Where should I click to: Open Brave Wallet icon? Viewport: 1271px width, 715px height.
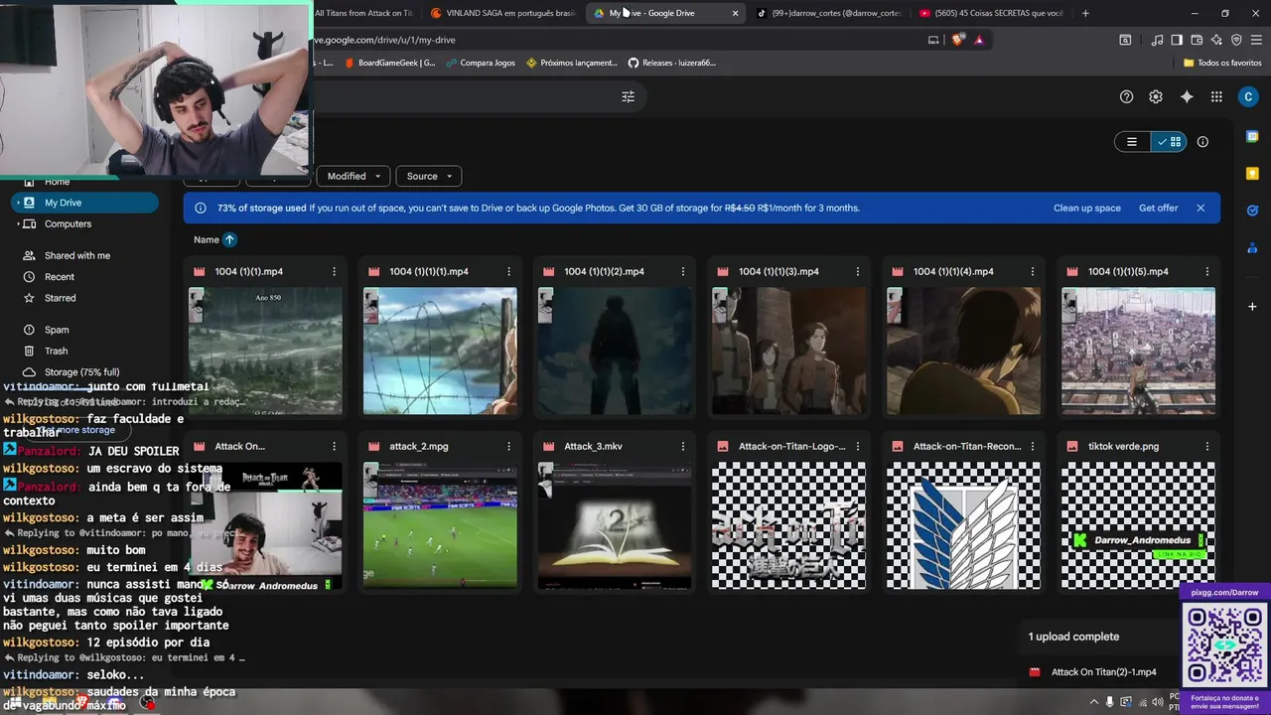(x=1197, y=40)
